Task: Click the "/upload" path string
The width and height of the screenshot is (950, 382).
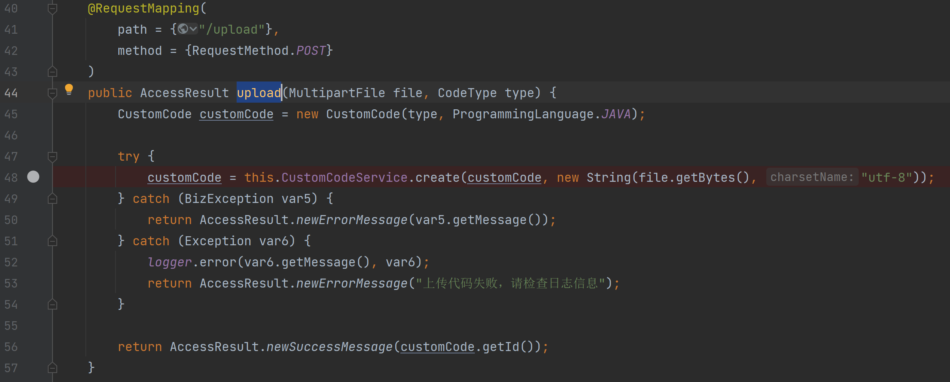Action: [232, 29]
